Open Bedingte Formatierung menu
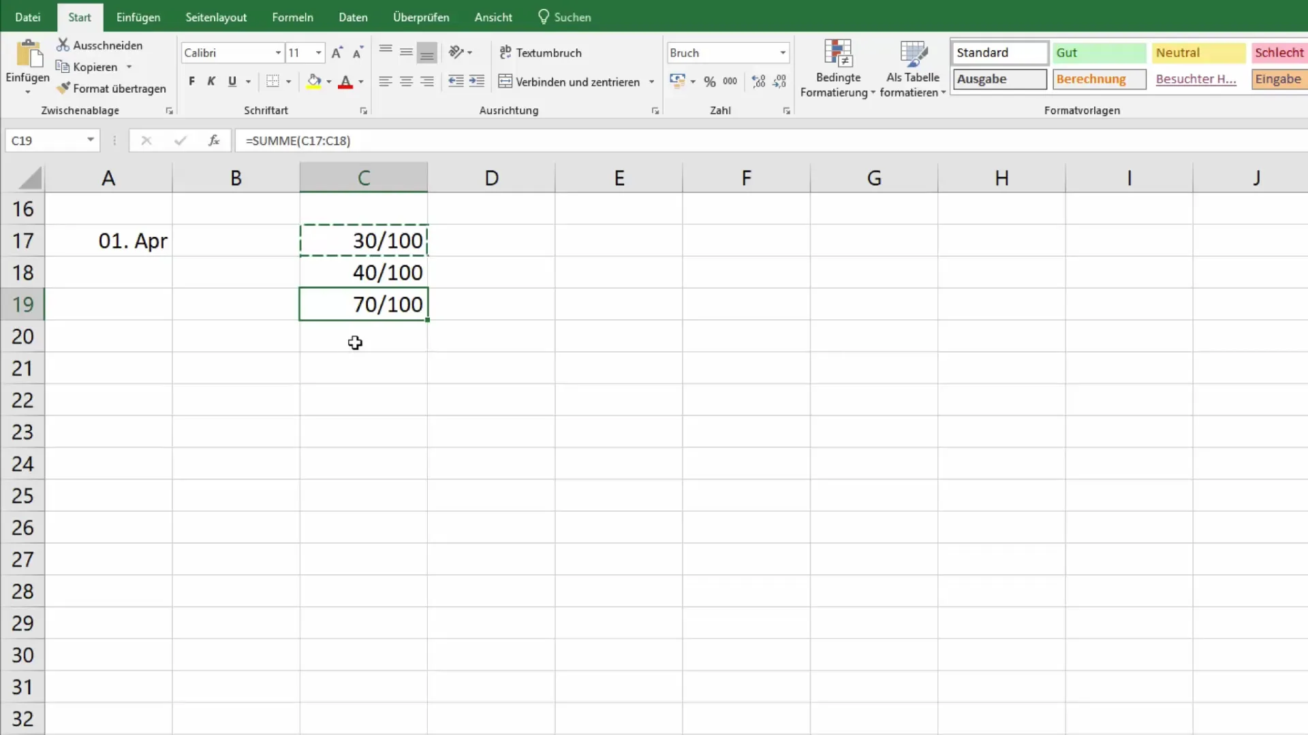The height and width of the screenshot is (735, 1308). point(838,68)
